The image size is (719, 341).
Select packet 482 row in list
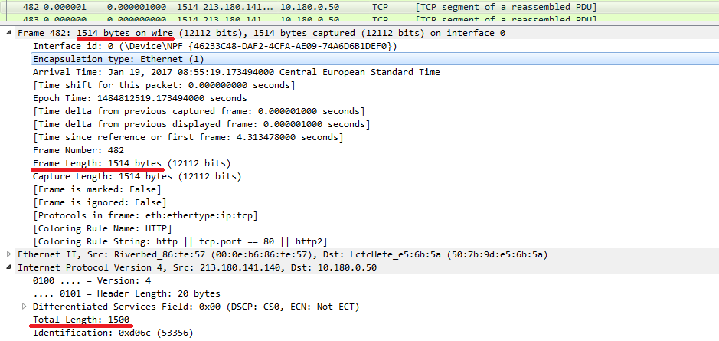360,8
